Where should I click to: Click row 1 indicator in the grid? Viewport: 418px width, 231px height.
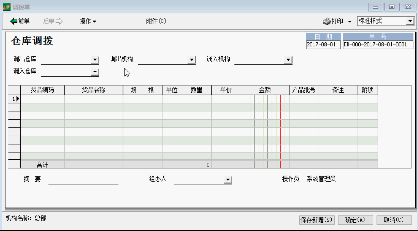(x=14, y=99)
